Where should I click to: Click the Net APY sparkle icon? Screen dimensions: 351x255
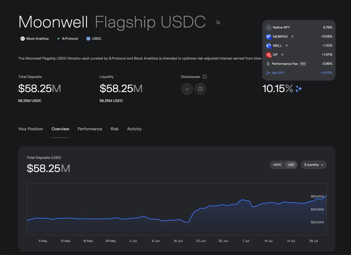pos(268,73)
